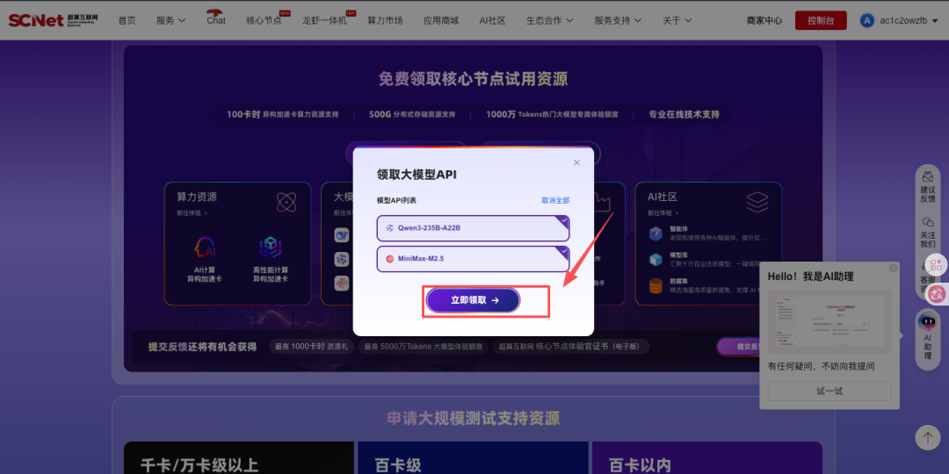
Task: Go to 应用商城 in navigation
Action: point(441,20)
